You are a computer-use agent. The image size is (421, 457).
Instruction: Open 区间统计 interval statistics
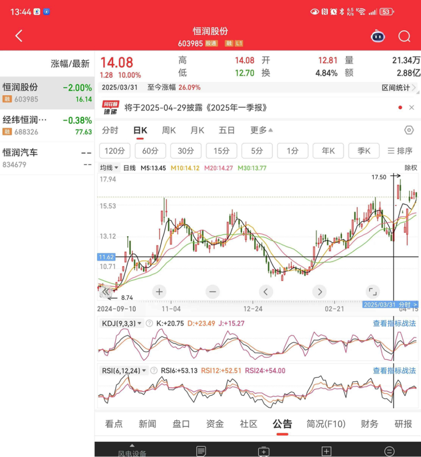point(398,88)
